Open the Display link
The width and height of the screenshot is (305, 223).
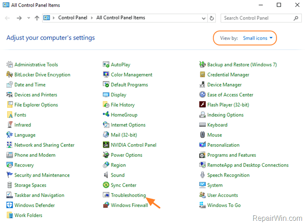[x=118, y=95]
